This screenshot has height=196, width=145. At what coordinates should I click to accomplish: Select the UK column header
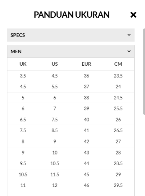coord(23,64)
